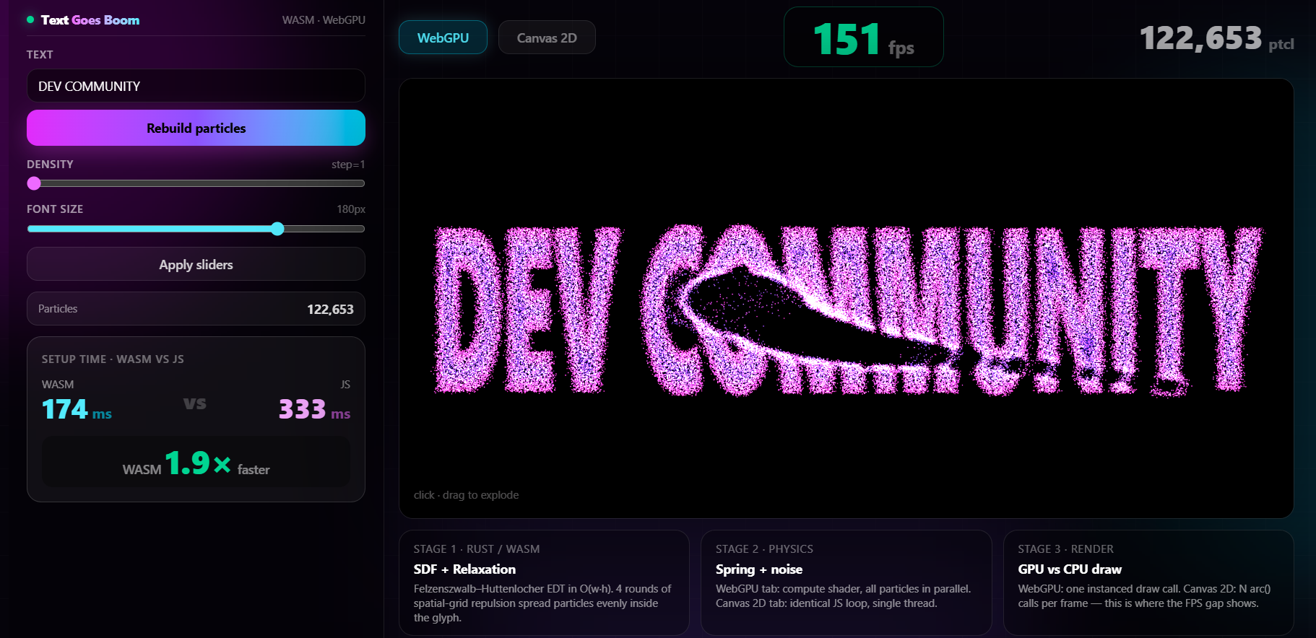Click the 333 ms JS timing

[x=314, y=409]
